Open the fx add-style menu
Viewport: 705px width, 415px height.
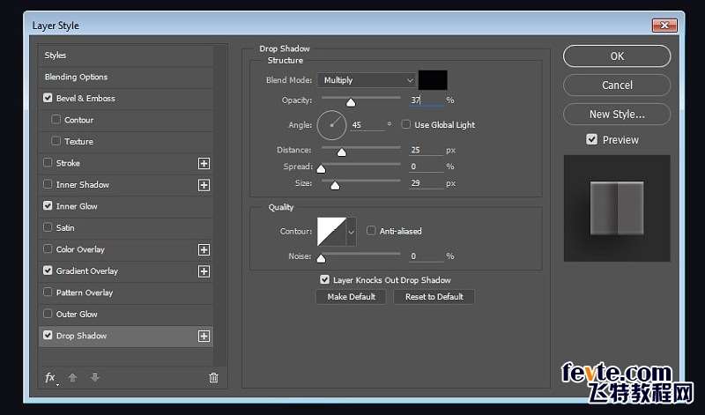(x=51, y=378)
